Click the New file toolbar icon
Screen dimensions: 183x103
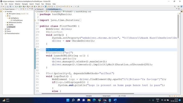(2, 6)
